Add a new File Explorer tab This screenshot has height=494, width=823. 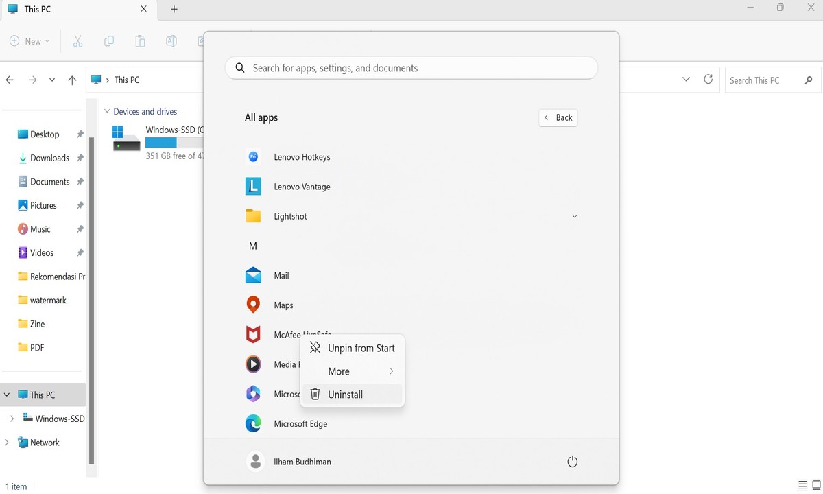(174, 9)
